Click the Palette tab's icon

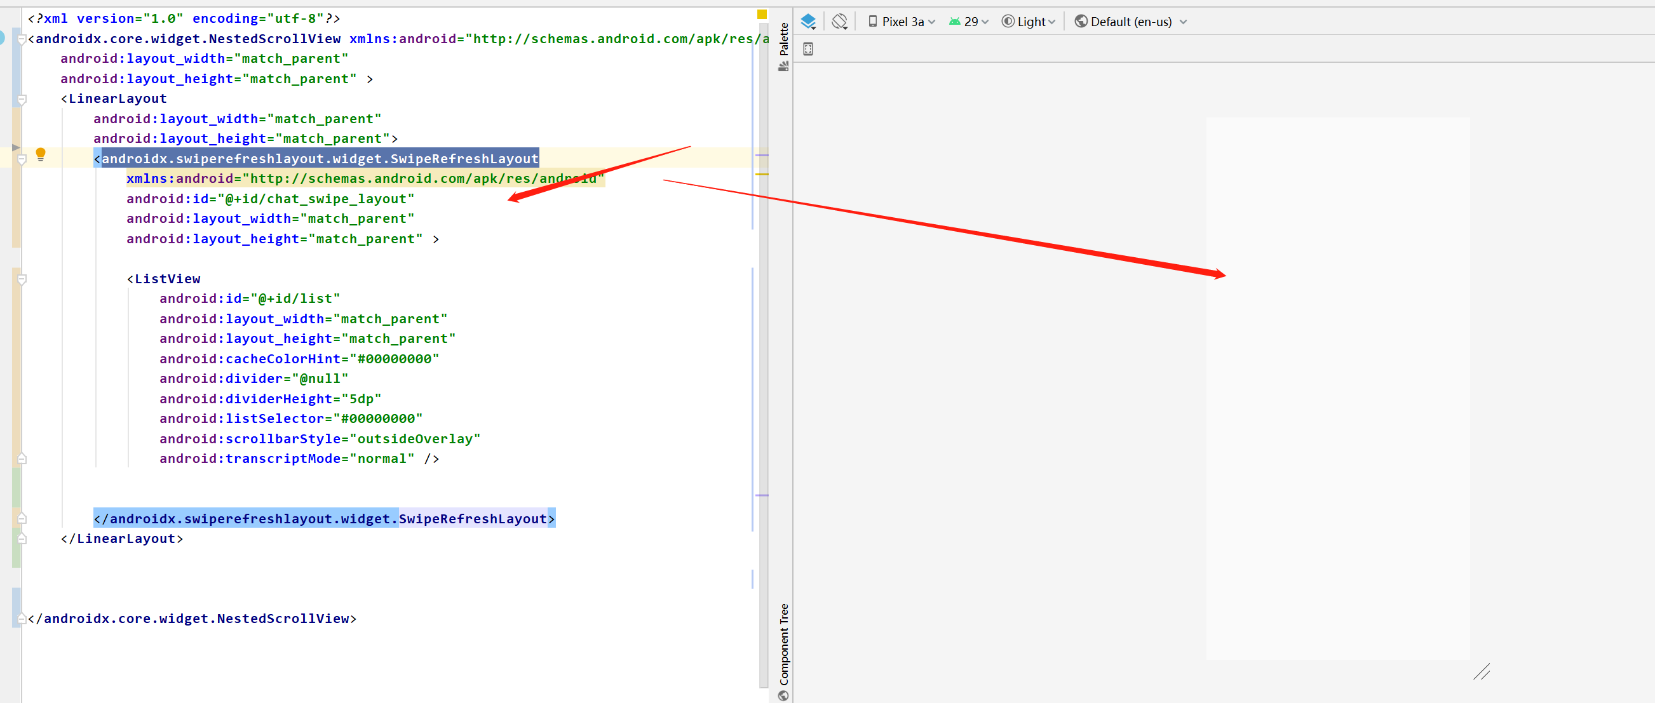coord(783,66)
